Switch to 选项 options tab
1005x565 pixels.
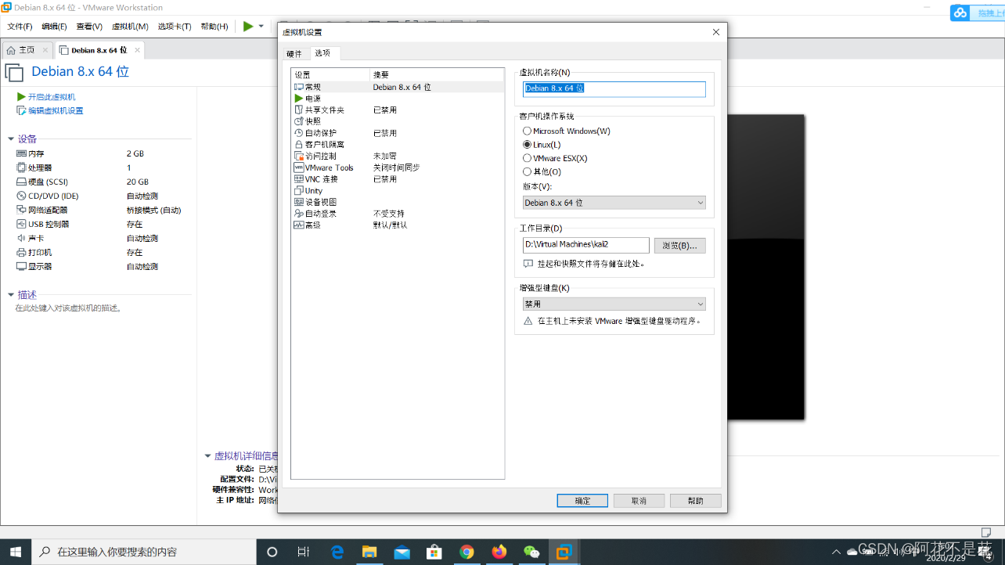pyautogui.click(x=322, y=53)
